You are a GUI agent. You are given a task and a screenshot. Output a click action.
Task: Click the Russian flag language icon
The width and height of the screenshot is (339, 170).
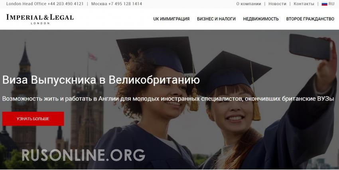[x=324, y=4]
